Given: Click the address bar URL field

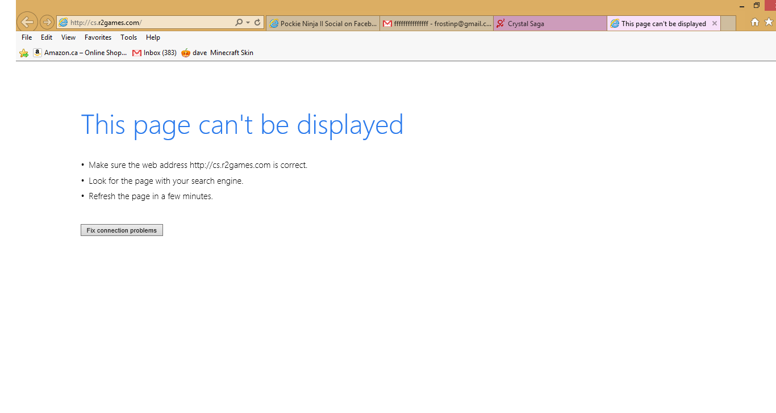Looking at the screenshot, I should pyautogui.click(x=148, y=23).
